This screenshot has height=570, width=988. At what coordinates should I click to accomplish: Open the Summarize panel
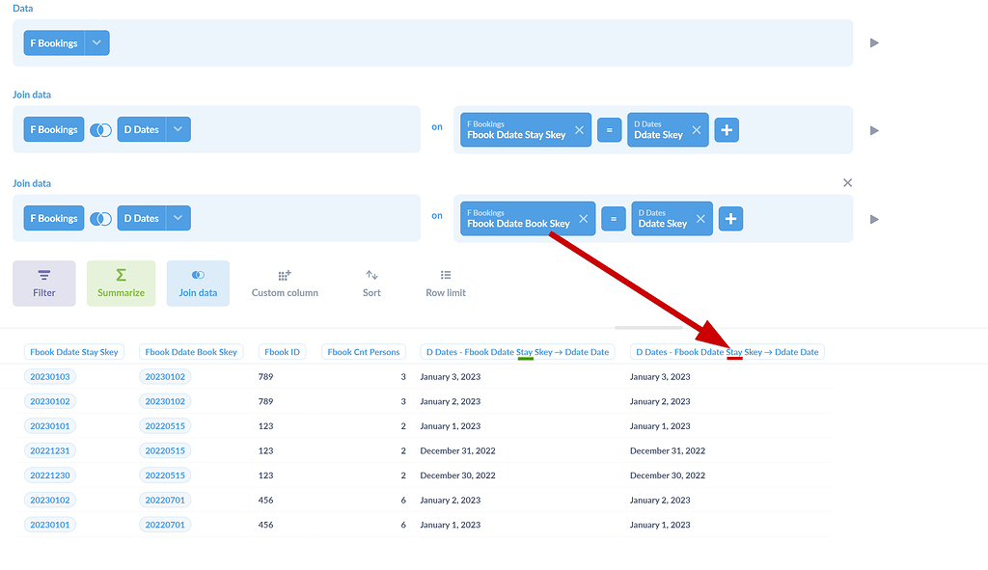tap(121, 282)
